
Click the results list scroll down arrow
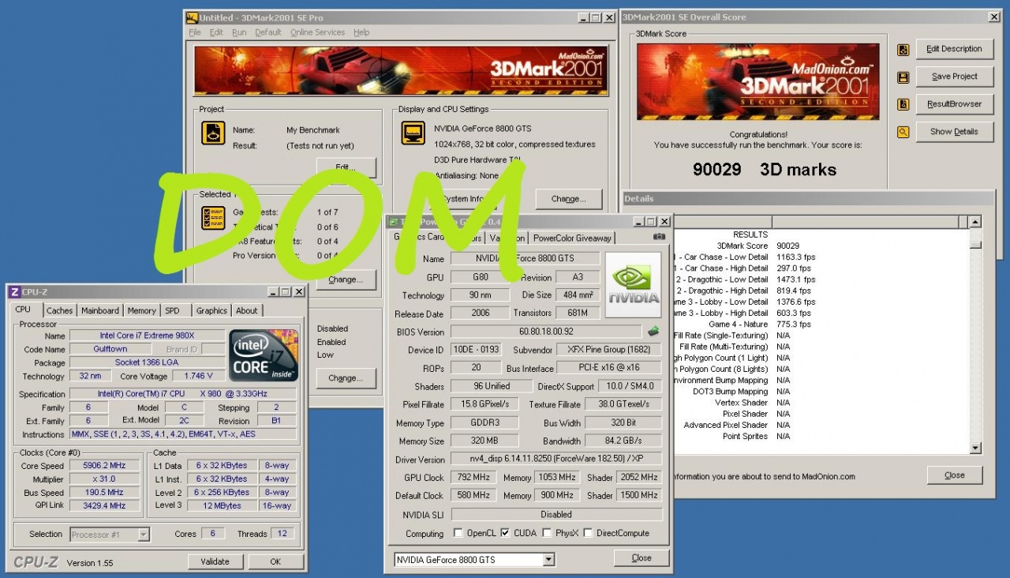click(975, 448)
